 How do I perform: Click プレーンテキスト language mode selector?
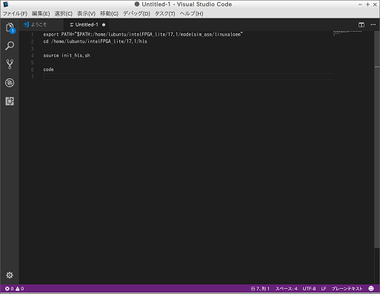tap(347, 289)
